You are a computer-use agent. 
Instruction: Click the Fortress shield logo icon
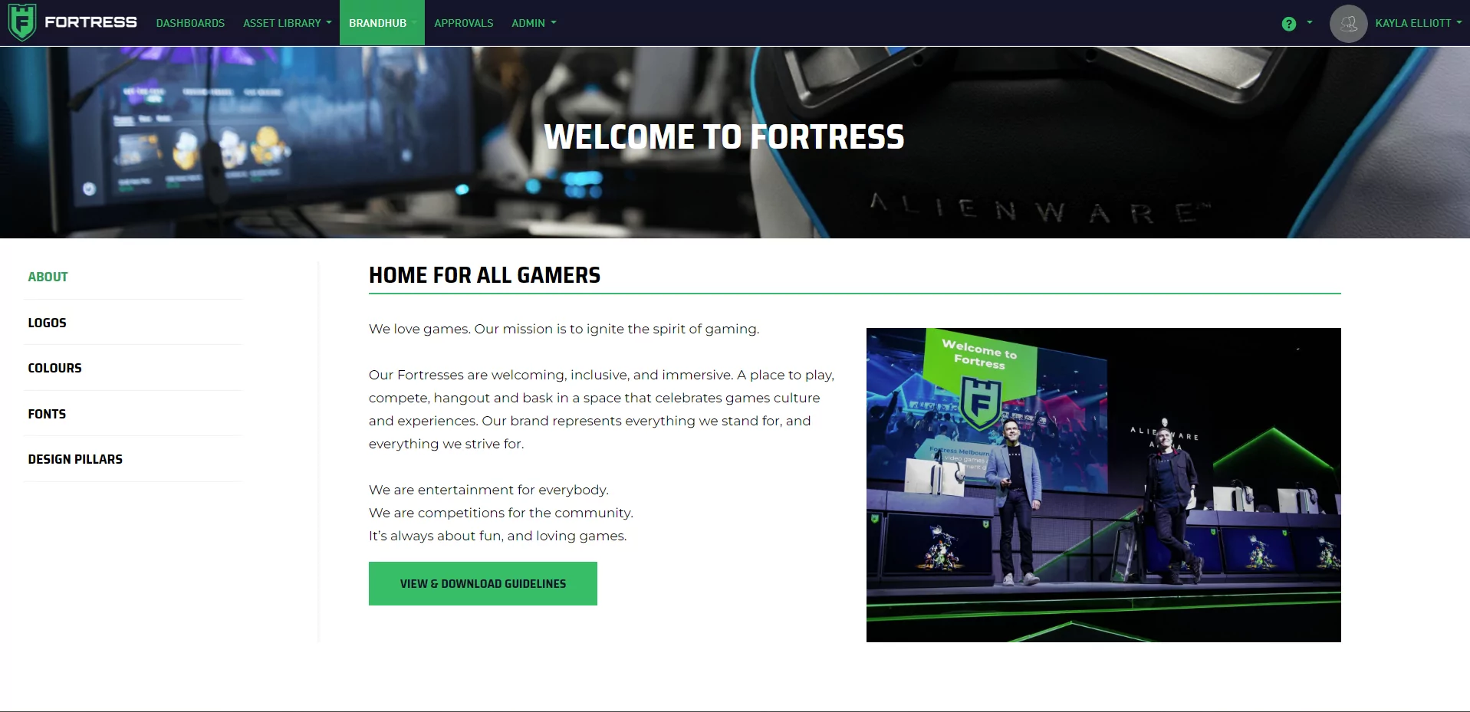point(22,22)
